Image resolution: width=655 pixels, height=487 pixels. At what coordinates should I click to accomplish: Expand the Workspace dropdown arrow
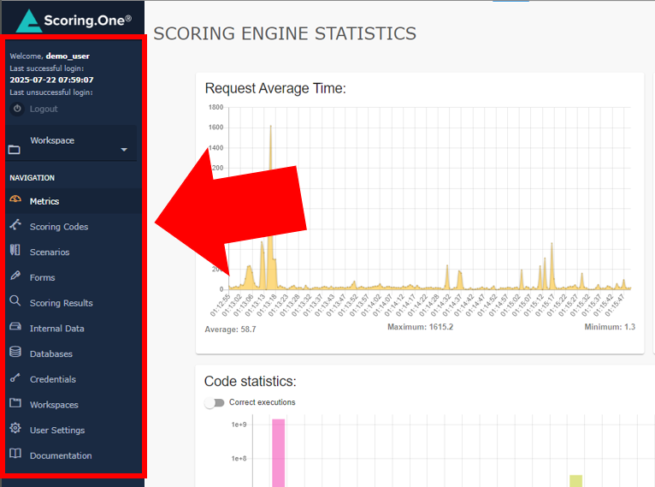tap(124, 150)
